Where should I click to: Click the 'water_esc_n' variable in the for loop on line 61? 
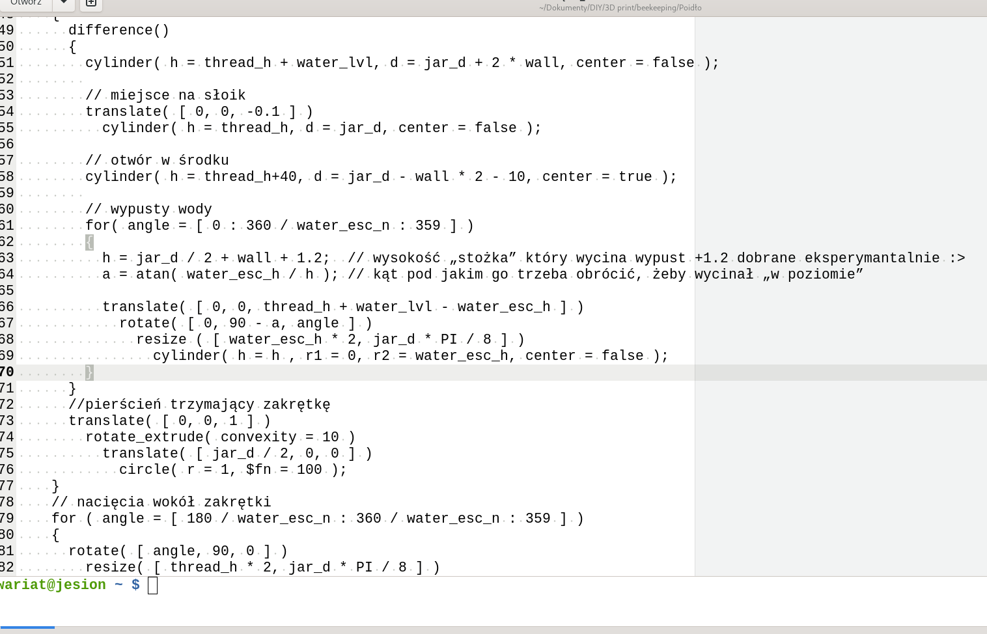(343, 225)
